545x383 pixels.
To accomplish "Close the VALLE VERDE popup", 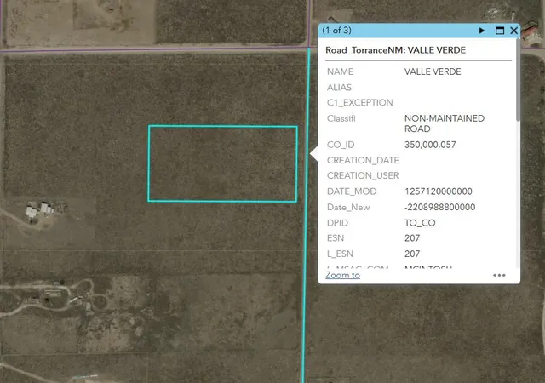I will point(514,31).
